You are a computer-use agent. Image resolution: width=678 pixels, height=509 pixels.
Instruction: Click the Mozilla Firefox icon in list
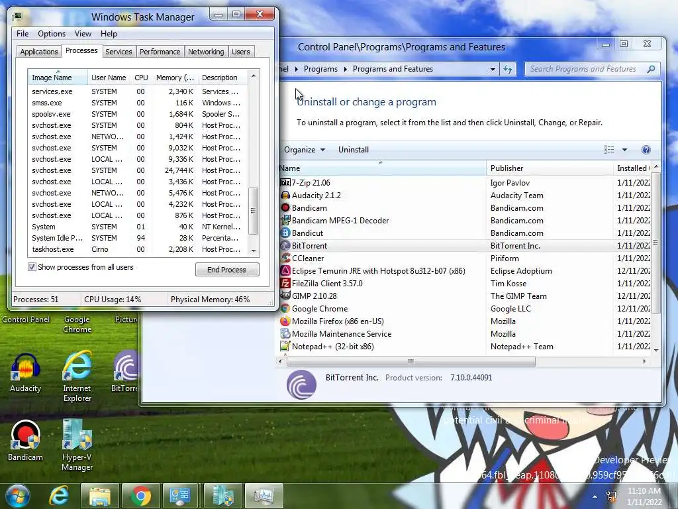[285, 321]
